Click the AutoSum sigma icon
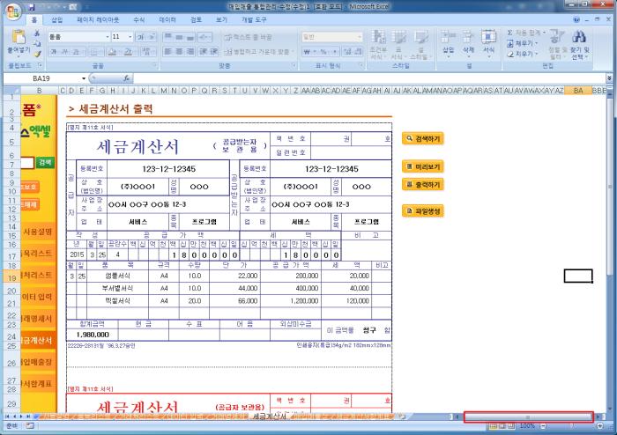Screen dimensions: 617x435 pyautogui.click(x=509, y=32)
